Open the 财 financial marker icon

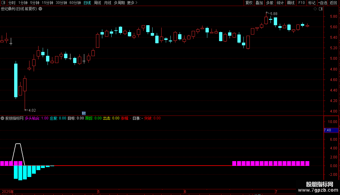click(x=84, y=113)
